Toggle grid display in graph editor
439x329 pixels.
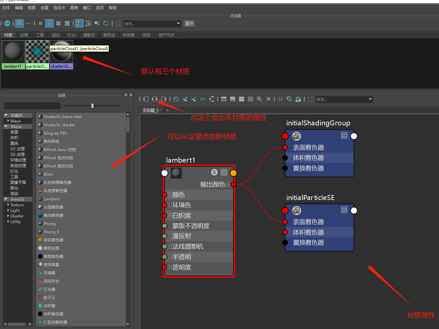coord(280,99)
